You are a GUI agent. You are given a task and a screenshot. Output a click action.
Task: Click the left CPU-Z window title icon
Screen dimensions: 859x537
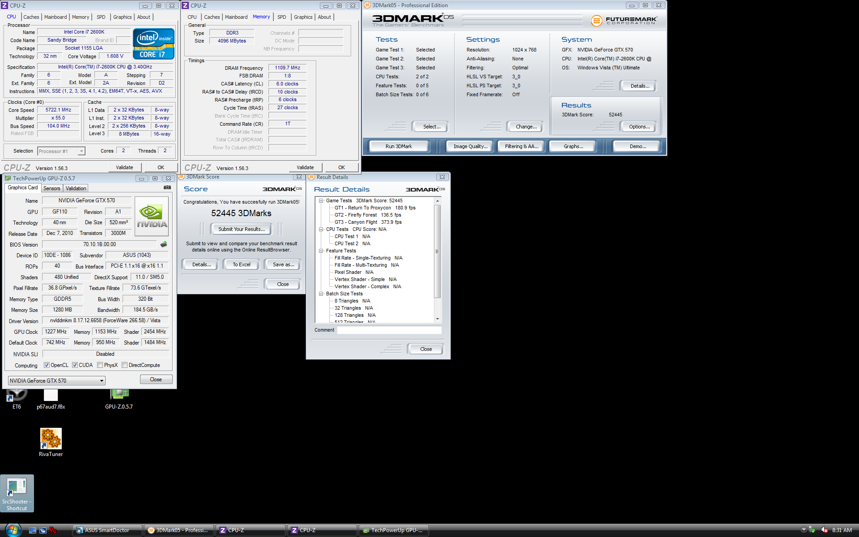[x=5, y=5]
